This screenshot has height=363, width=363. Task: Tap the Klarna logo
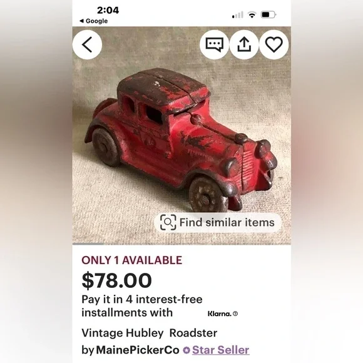(220, 314)
